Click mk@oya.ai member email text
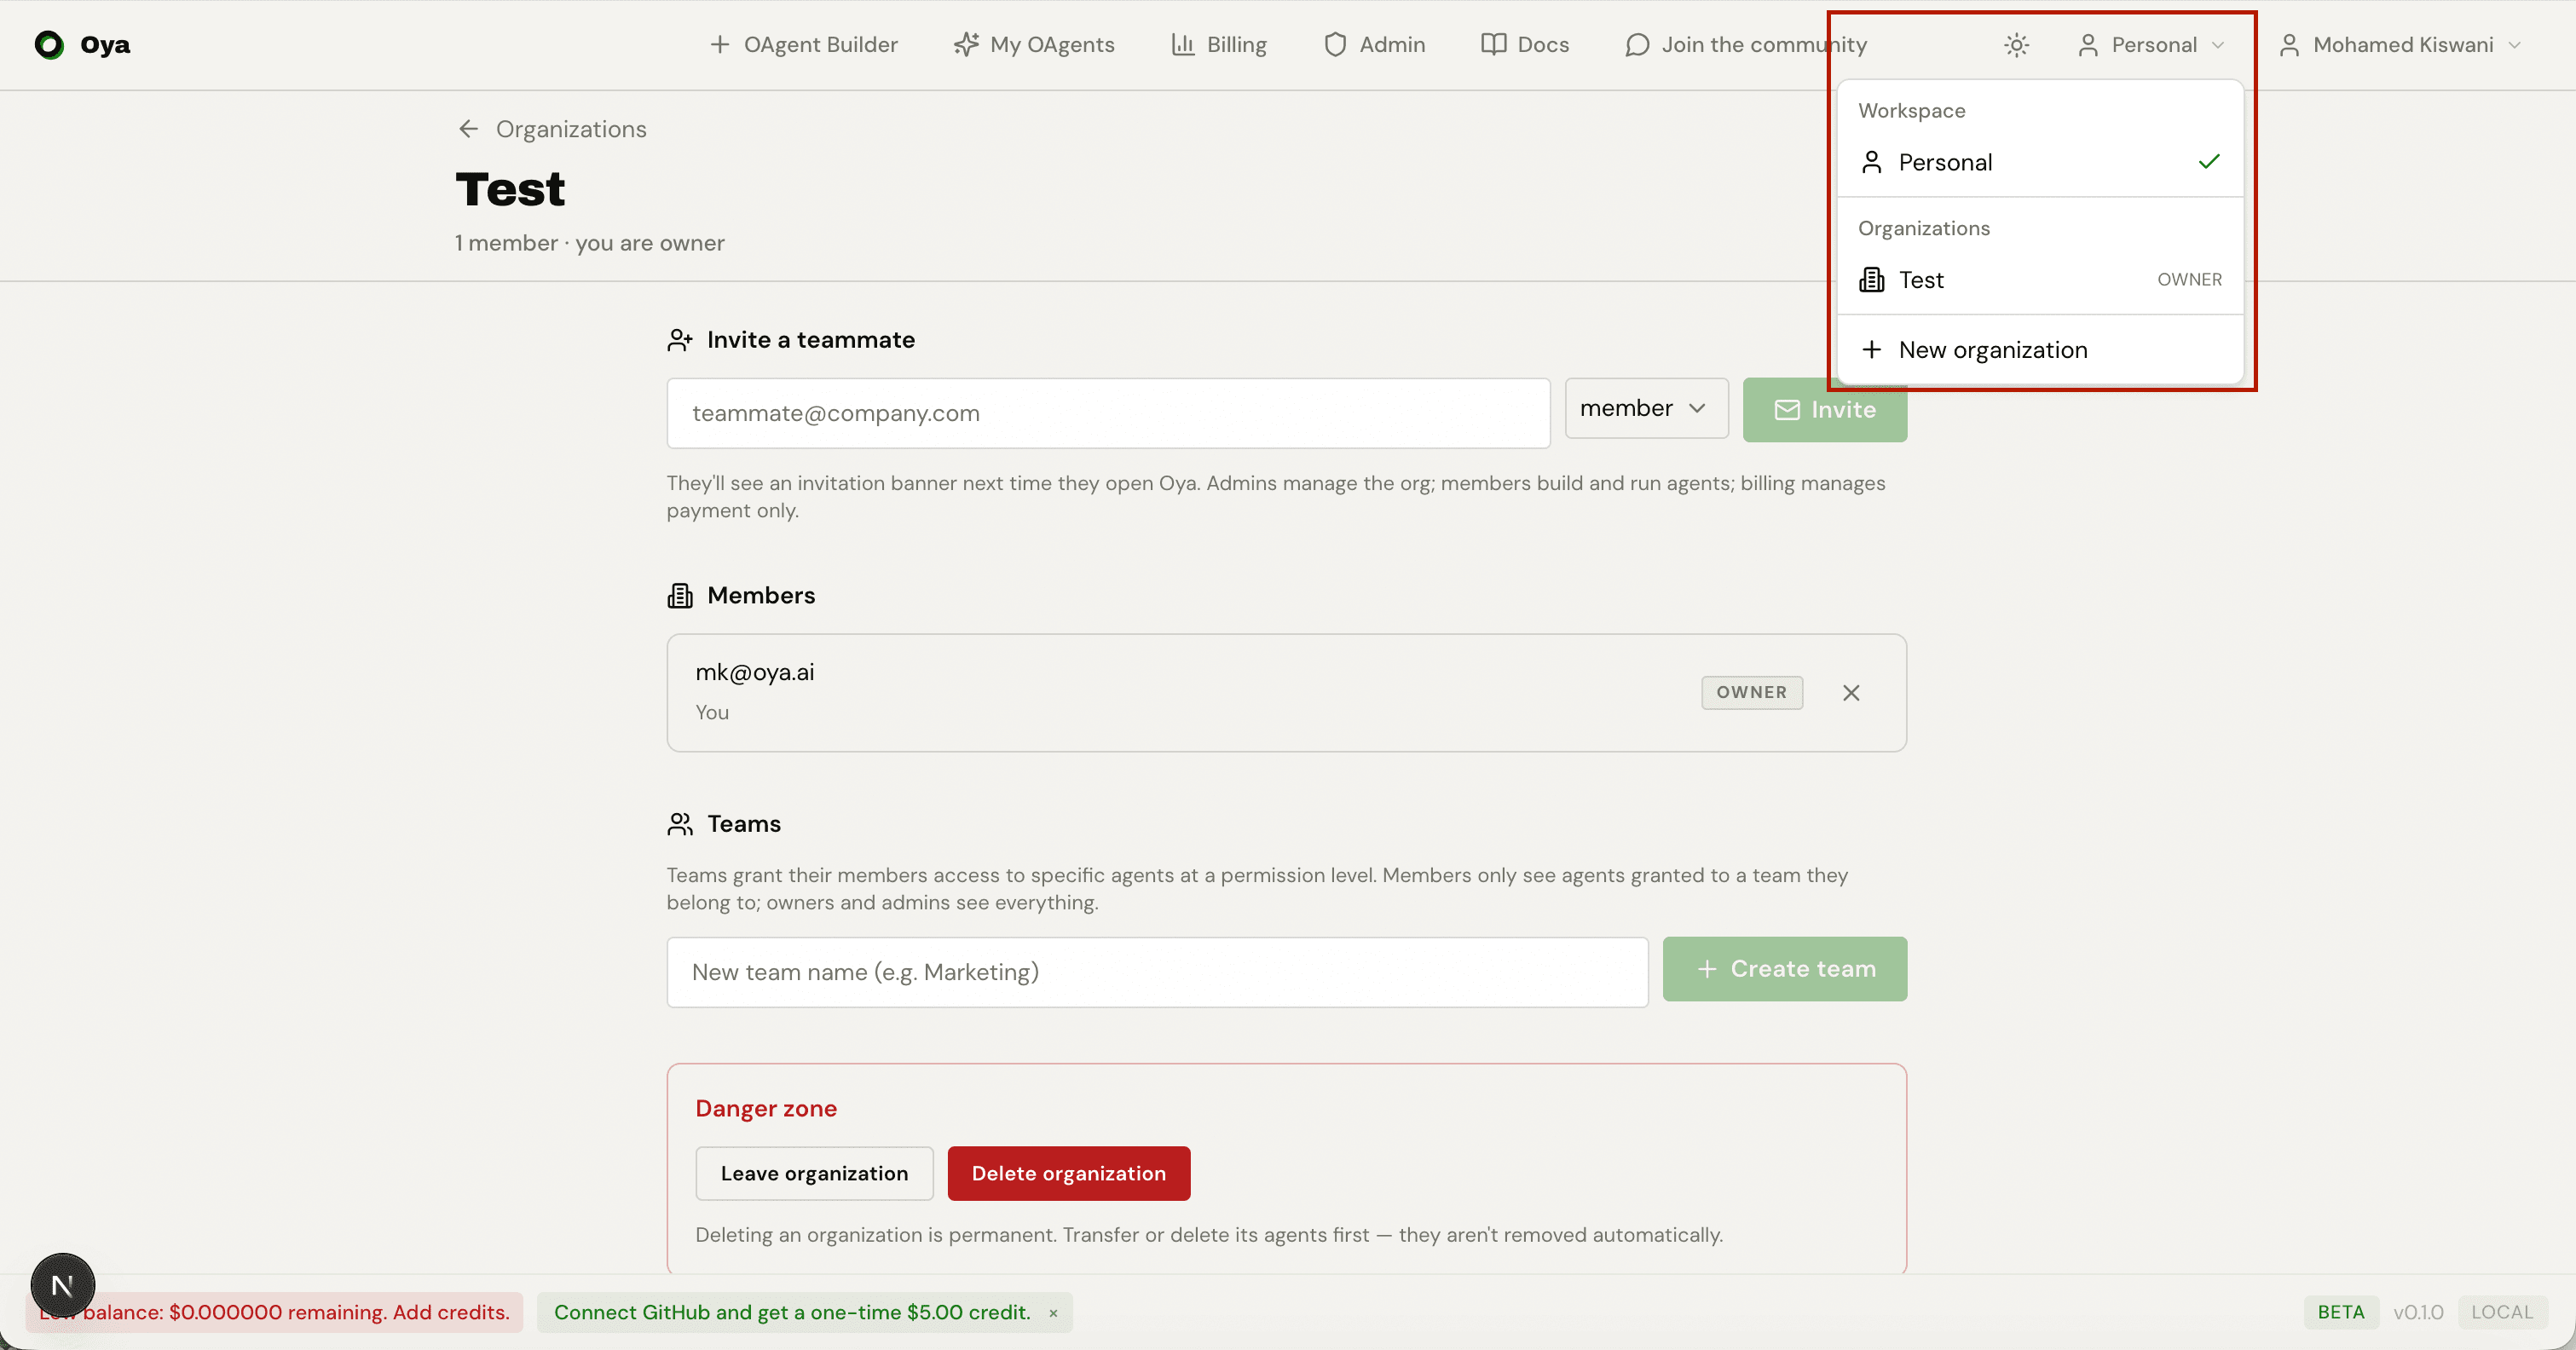2576x1350 pixels. 755,672
